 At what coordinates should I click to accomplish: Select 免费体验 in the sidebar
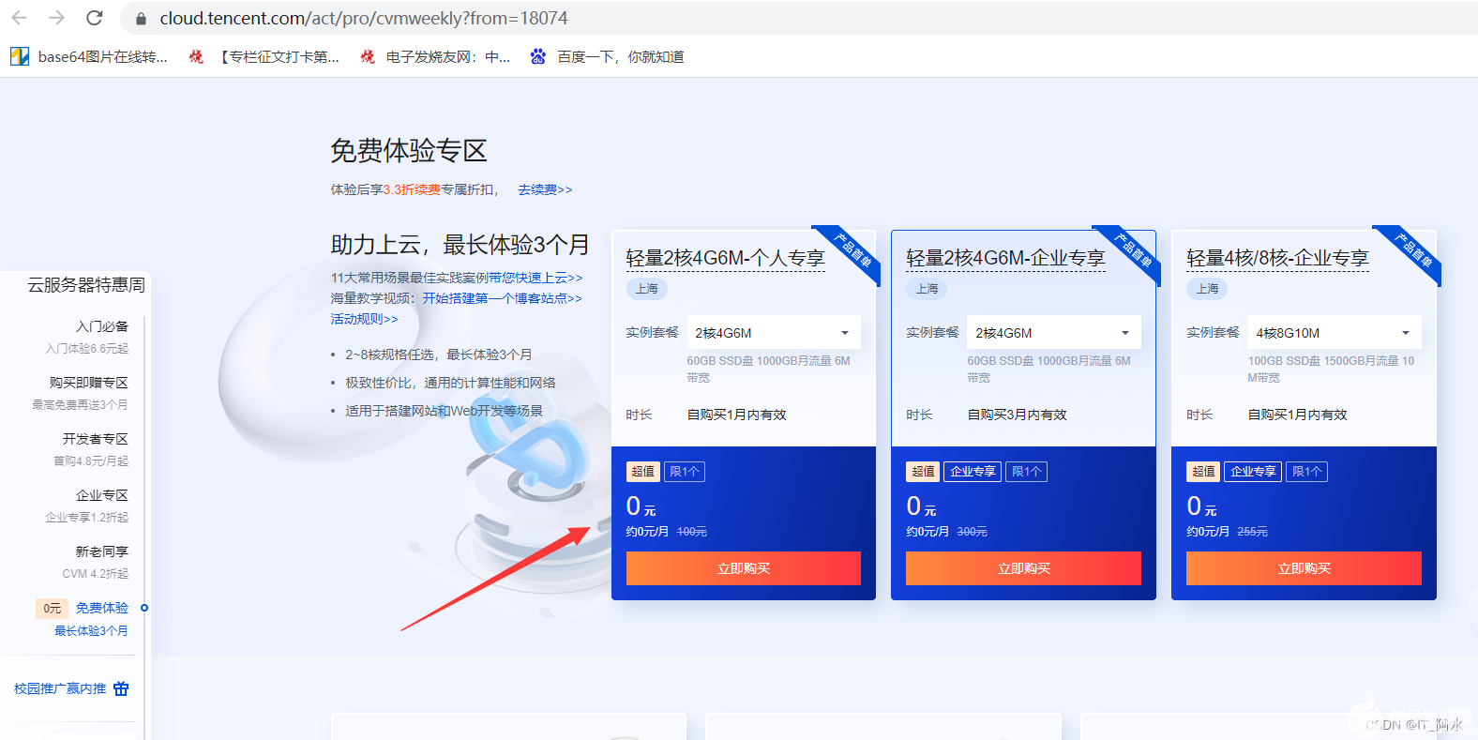102,608
